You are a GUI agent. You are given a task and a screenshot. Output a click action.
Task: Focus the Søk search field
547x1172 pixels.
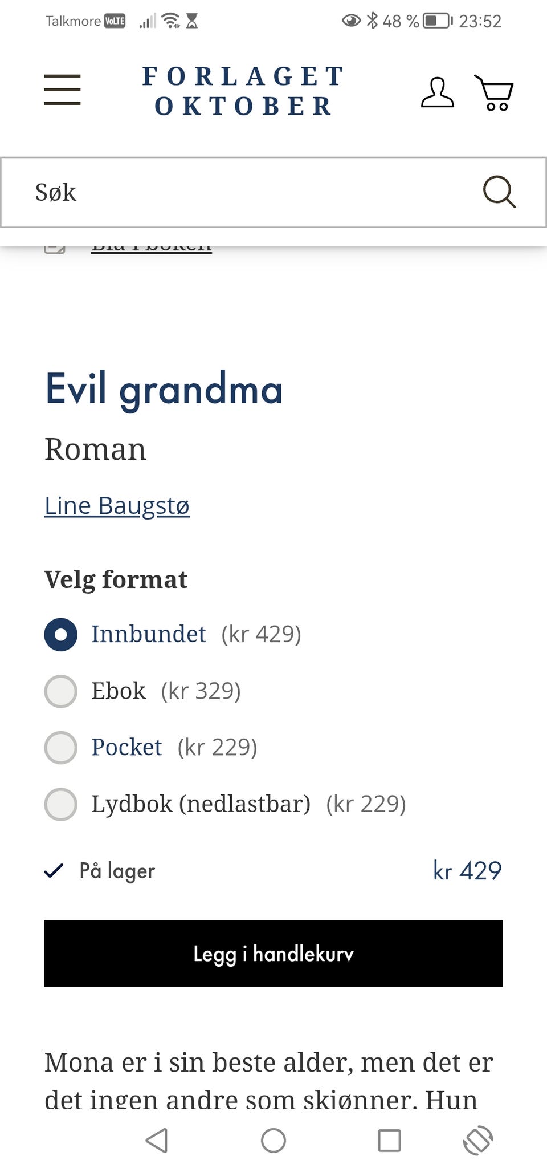pyautogui.click(x=239, y=192)
